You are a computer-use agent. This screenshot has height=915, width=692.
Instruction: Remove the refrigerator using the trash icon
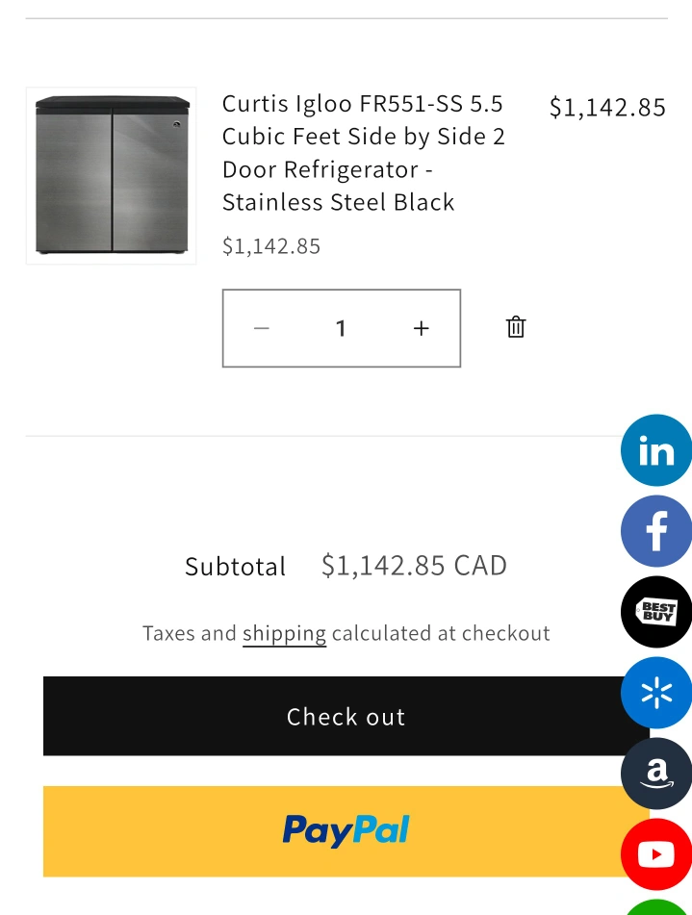[x=516, y=327]
